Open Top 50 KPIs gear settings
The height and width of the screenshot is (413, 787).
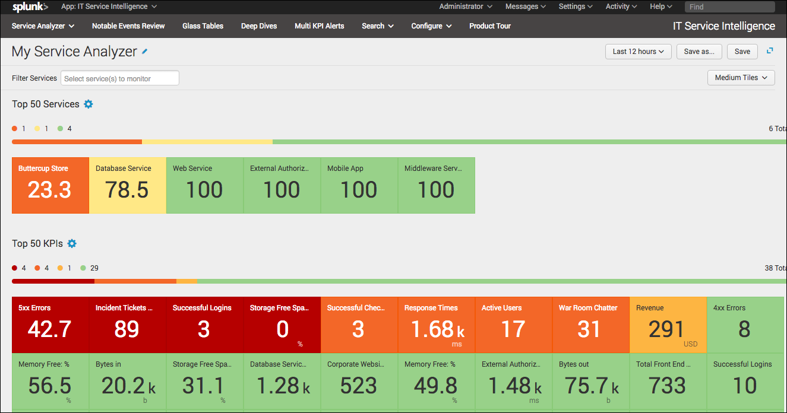point(72,243)
